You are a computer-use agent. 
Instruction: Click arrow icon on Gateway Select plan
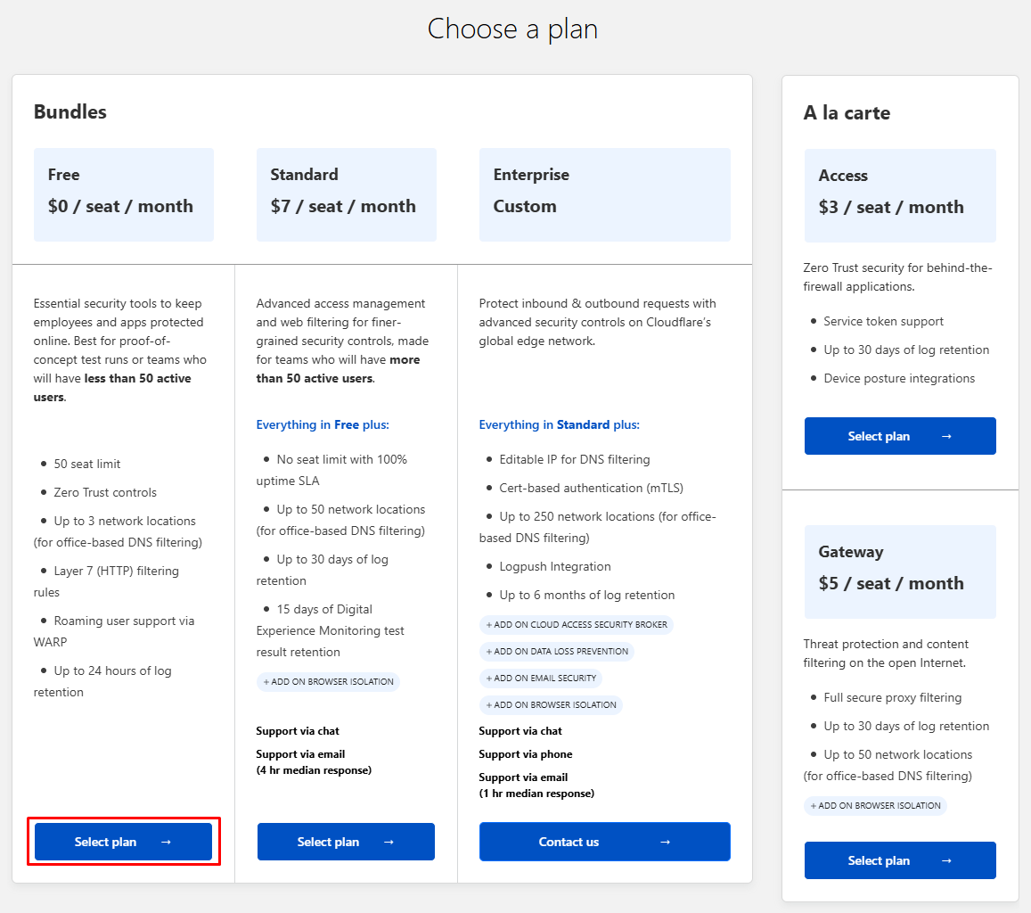(x=946, y=860)
